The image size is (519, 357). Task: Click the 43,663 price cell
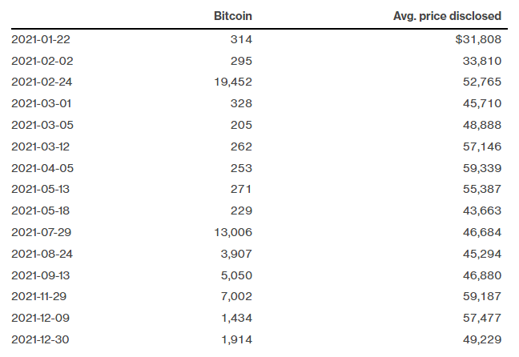tap(481, 211)
